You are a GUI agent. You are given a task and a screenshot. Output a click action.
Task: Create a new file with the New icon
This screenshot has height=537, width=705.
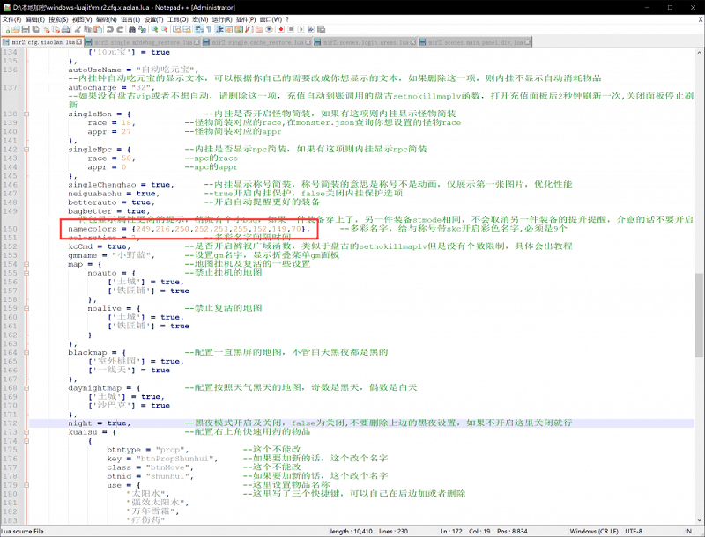tap(5, 29)
